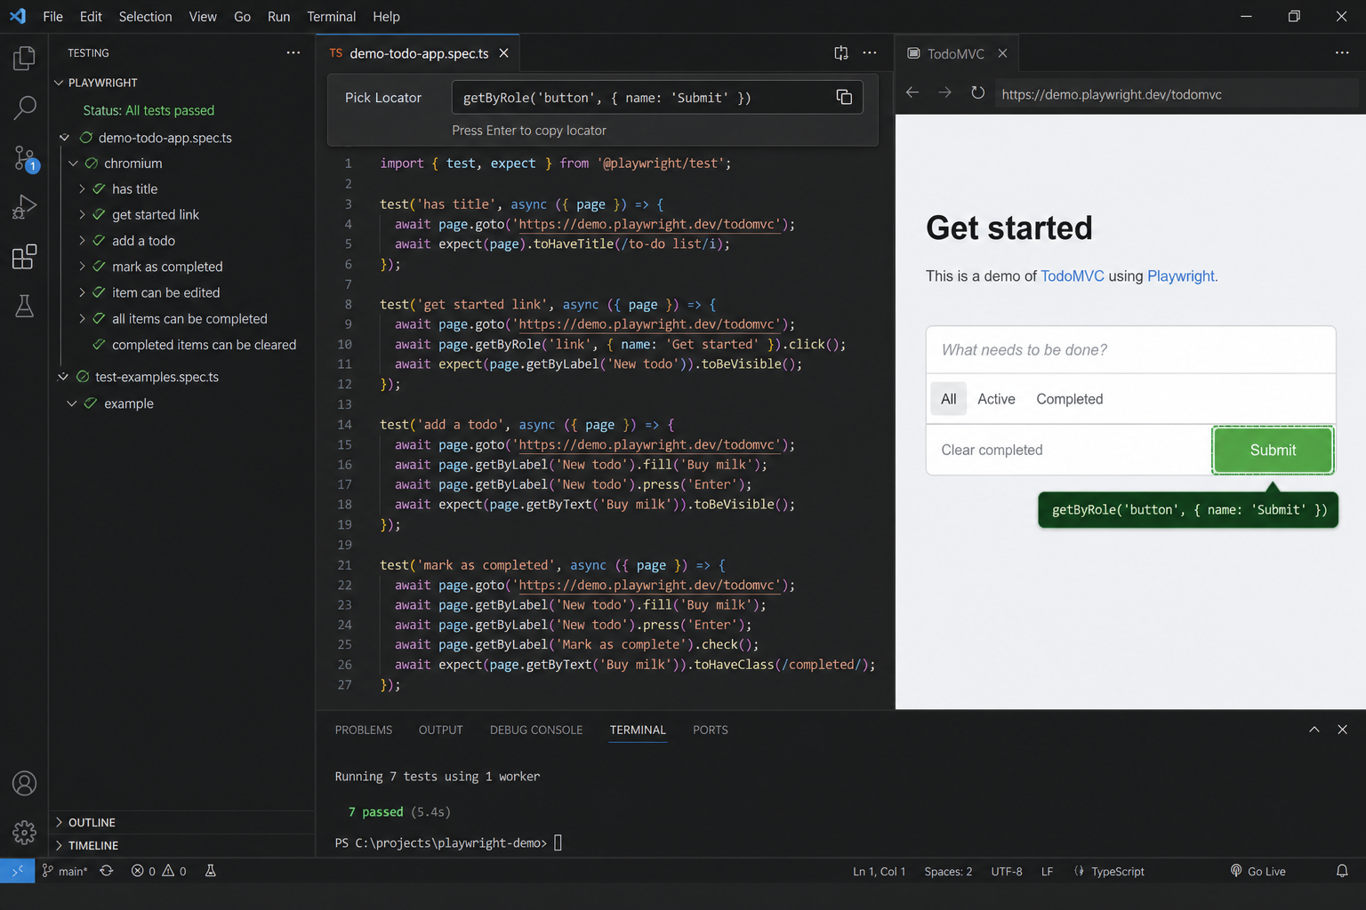
Task: Expand the 'has title' test item
Action: pos(82,189)
